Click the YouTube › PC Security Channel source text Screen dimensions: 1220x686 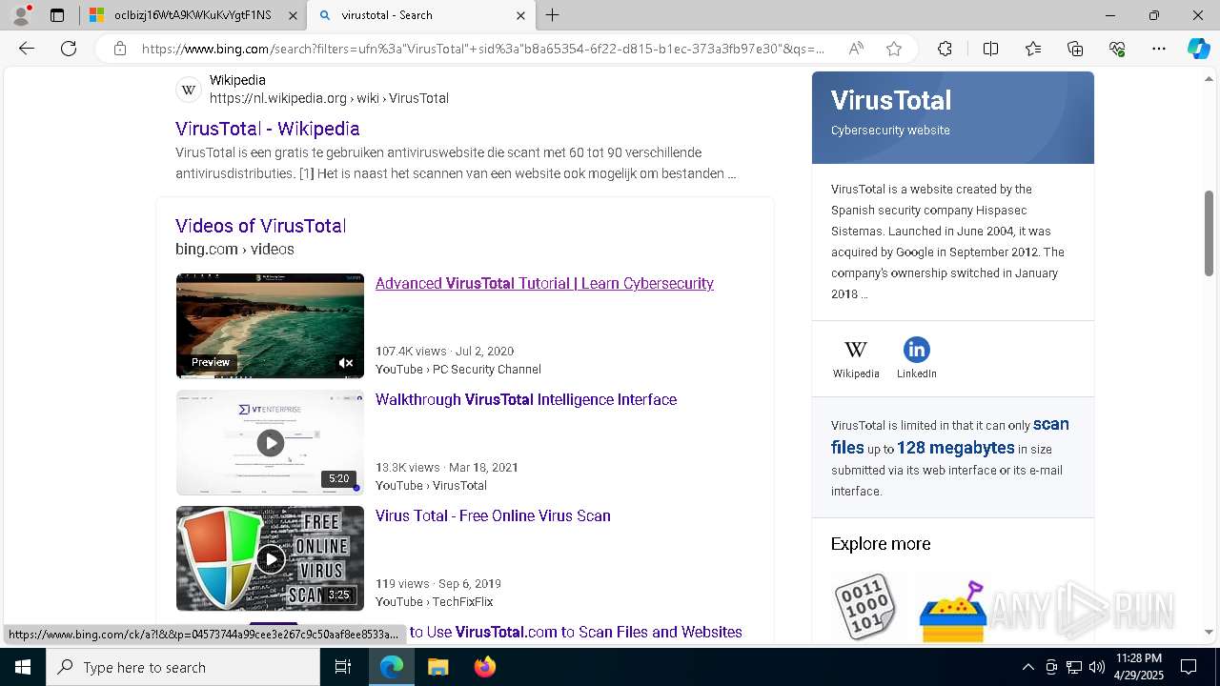coord(458,370)
